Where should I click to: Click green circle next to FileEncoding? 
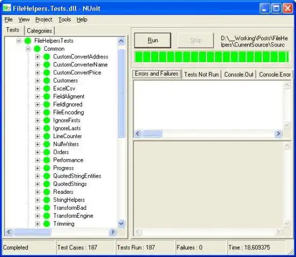click(x=47, y=112)
